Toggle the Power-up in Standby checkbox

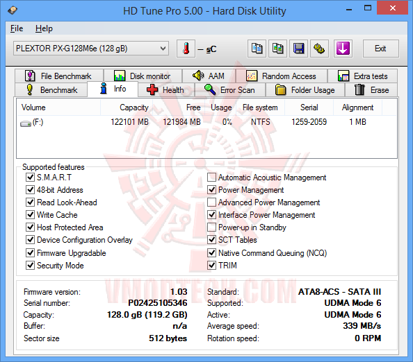[x=211, y=227]
